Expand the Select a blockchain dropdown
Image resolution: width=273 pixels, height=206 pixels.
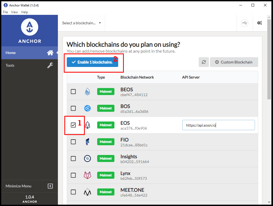pyautogui.click(x=82, y=23)
